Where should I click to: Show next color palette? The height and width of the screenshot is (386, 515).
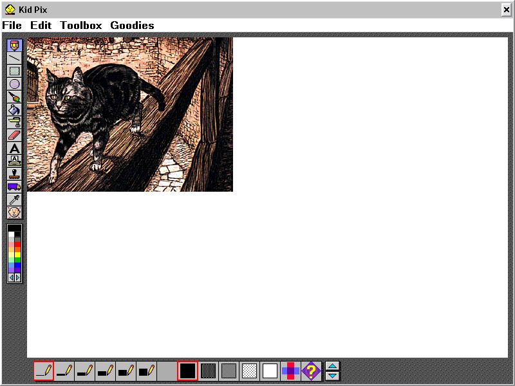(18, 278)
